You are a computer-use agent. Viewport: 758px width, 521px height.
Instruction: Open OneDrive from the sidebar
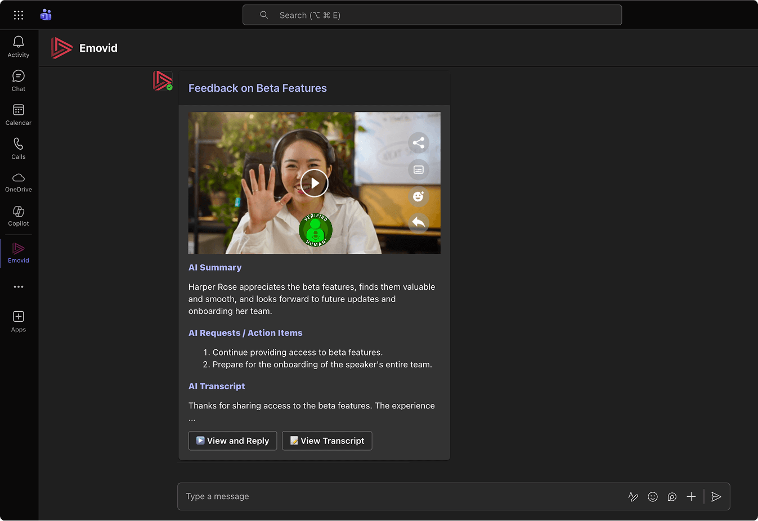click(18, 182)
